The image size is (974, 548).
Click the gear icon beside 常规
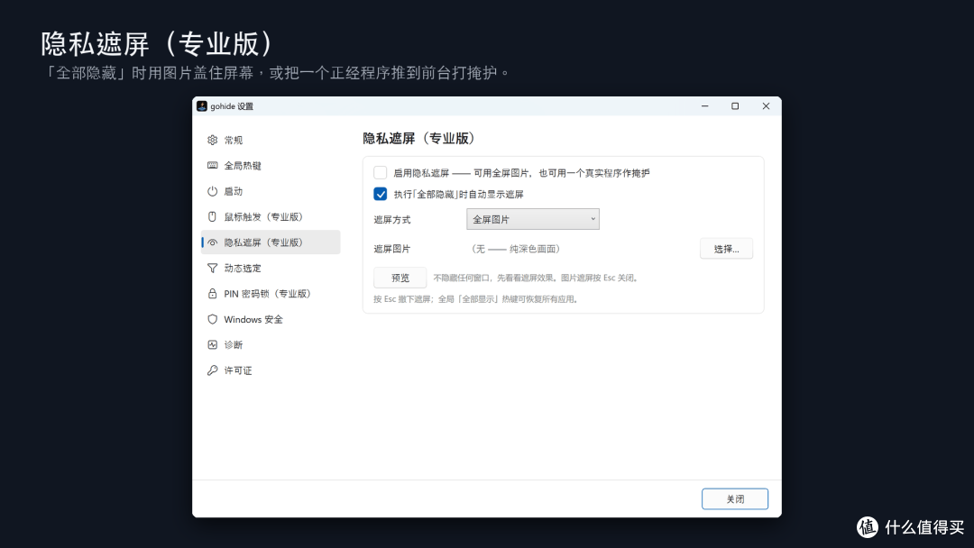point(213,141)
